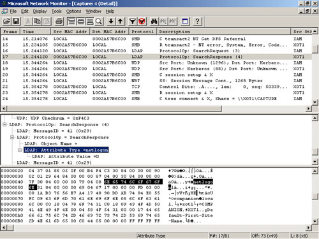This screenshot has height=239, width=319.
Task: Click left arrow of hex pane horizontal scrollbar
Action: pyautogui.click(x=4, y=228)
